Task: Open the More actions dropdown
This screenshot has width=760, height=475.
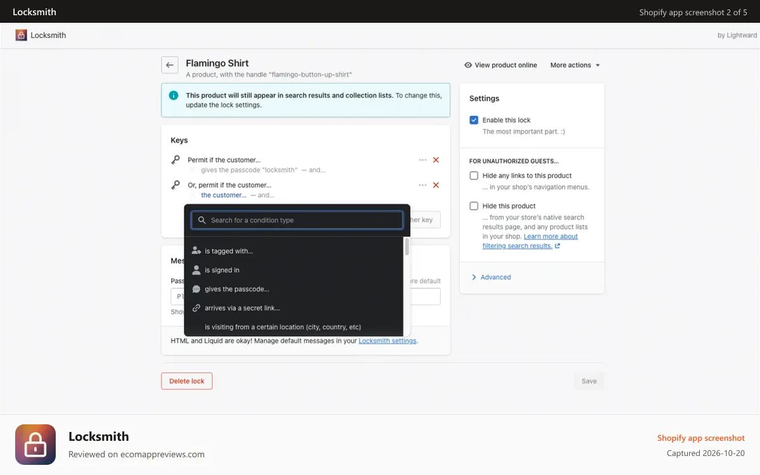Action: click(575, 65)
